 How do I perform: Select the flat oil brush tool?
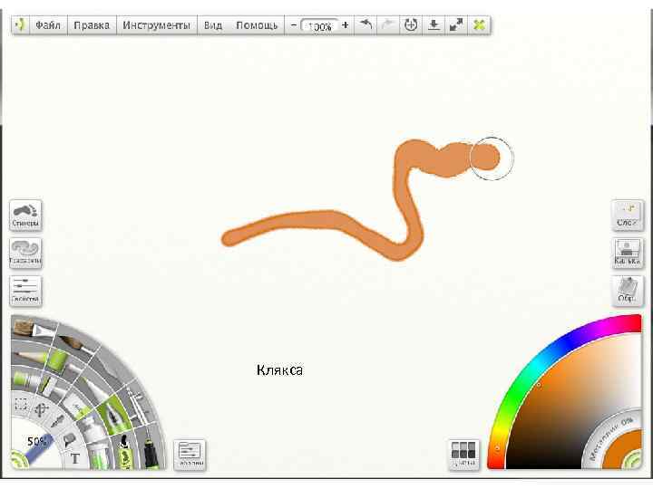tap(34, 330)
